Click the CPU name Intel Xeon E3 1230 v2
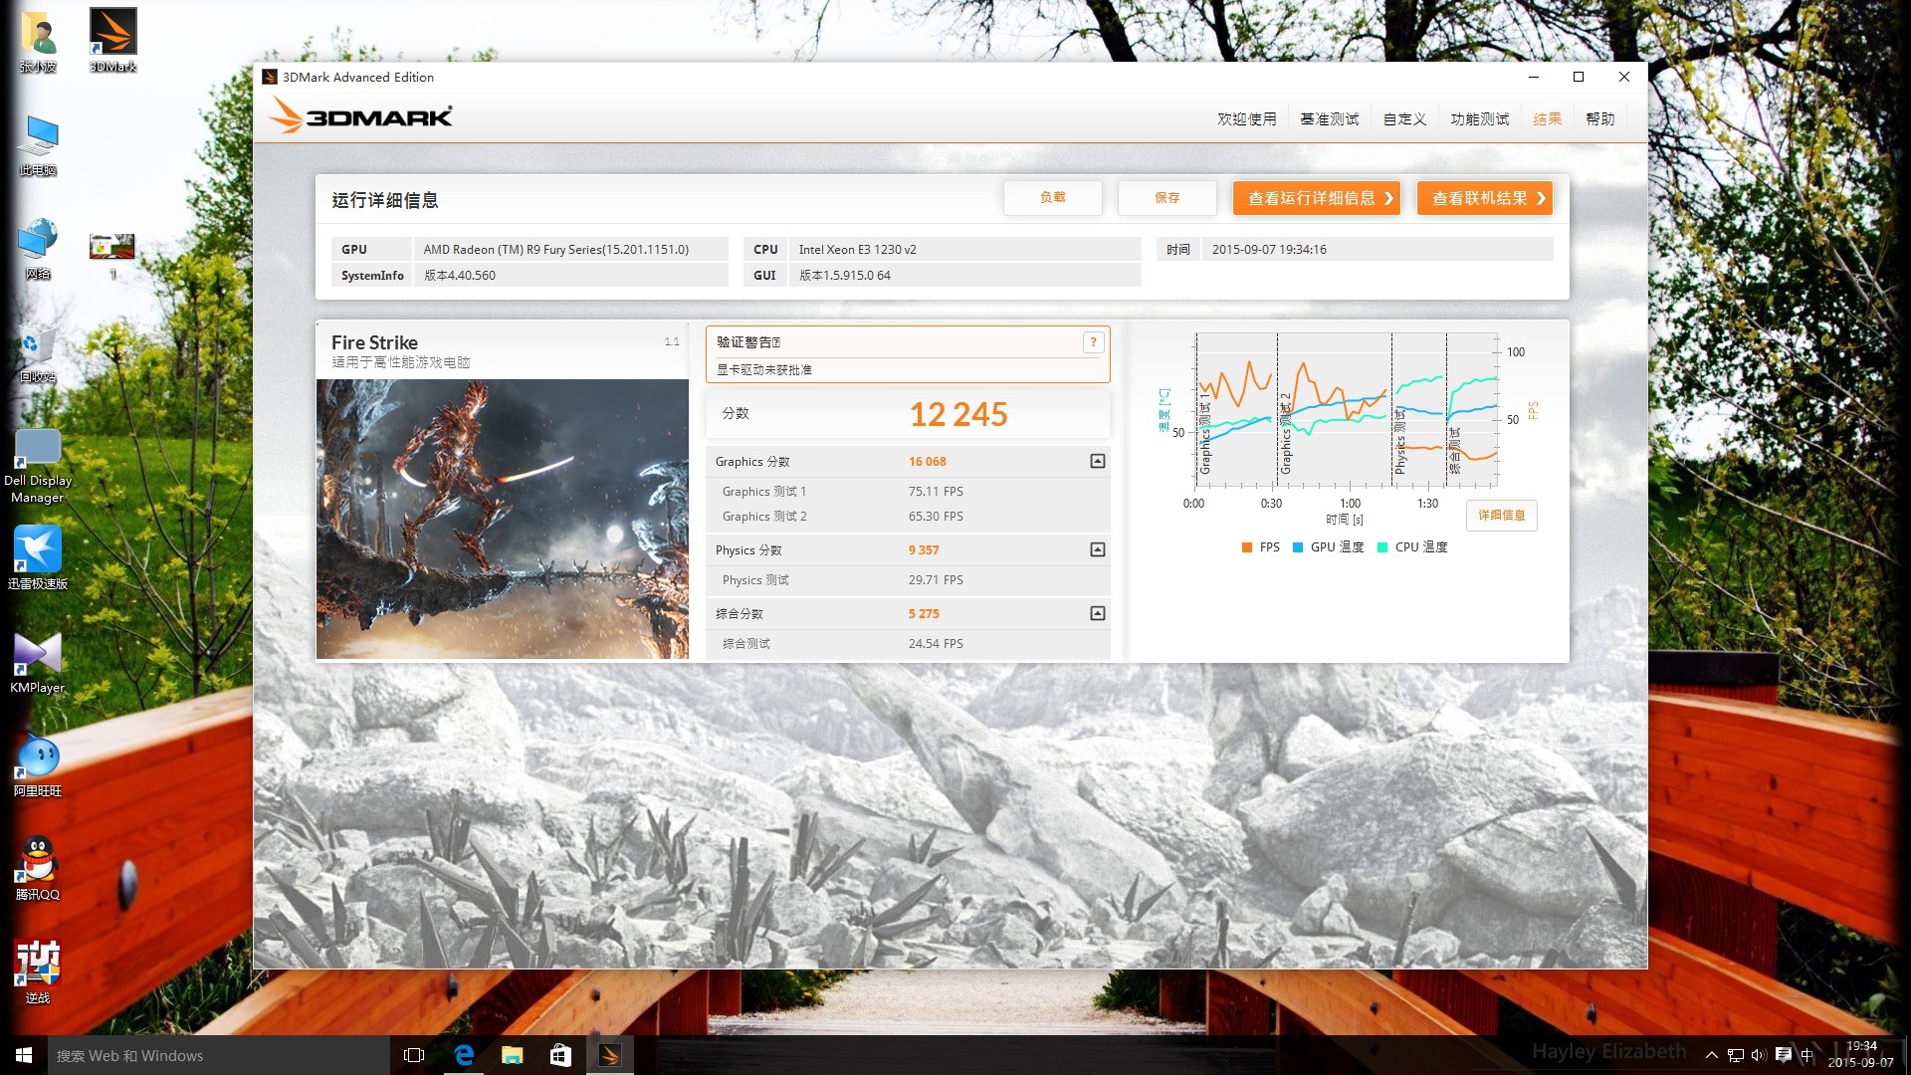 pos(857,250)
